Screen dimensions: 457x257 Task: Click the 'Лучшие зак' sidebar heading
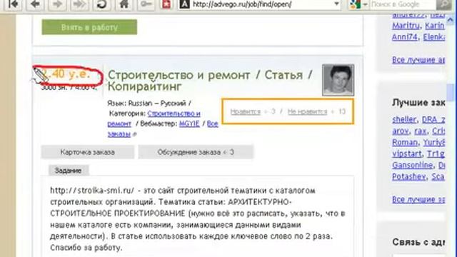click(x=418, y=103)
